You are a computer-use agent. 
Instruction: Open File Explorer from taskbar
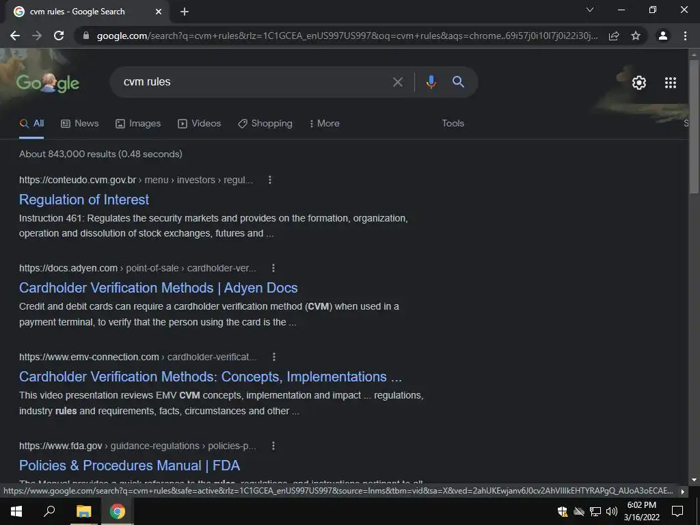83,511
